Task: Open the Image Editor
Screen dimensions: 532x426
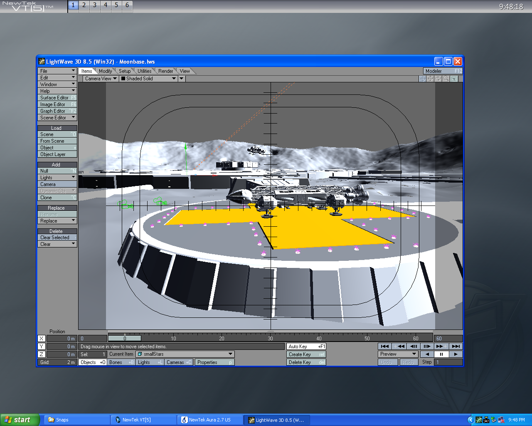Action: 57,104
